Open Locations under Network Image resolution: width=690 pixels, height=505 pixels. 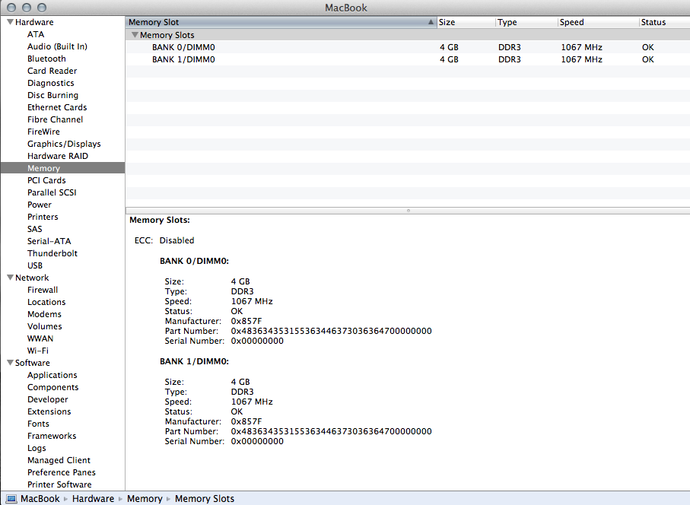tap(46, 302)
